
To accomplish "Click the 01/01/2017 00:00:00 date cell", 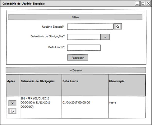I will [x=85, y=102].
